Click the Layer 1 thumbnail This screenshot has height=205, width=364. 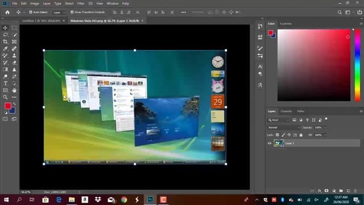[279, 143]
